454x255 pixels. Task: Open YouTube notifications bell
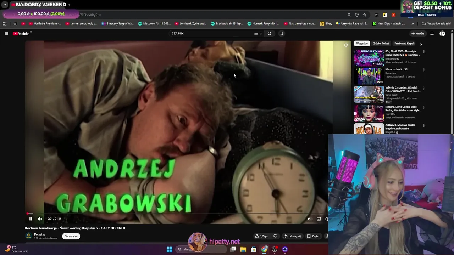(x=432, y=34)
